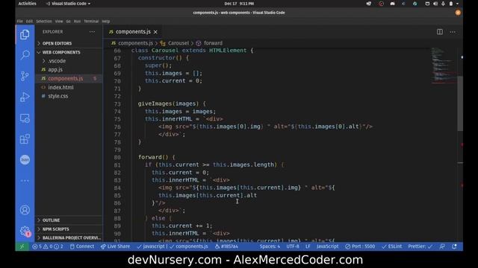This screenshot has width=478, height=268.
Task: Click the orange window close button
Action: coord(458,13)
